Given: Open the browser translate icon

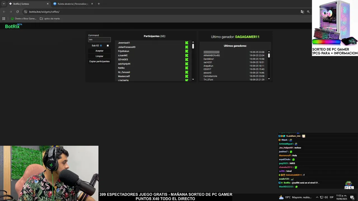Looking at the screenshot, I should [x=302, y=12].
